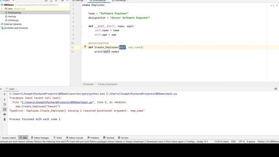
Task: Click the lightbulb quick-fix icon on line 11
Action: (x=85, y=47)
